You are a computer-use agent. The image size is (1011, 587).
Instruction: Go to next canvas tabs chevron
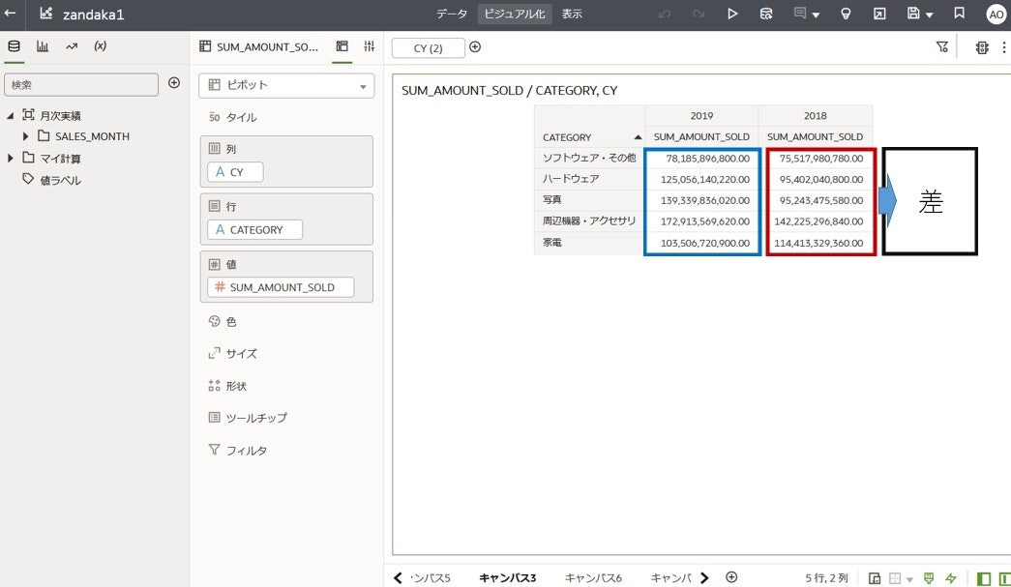click(704, 578)
